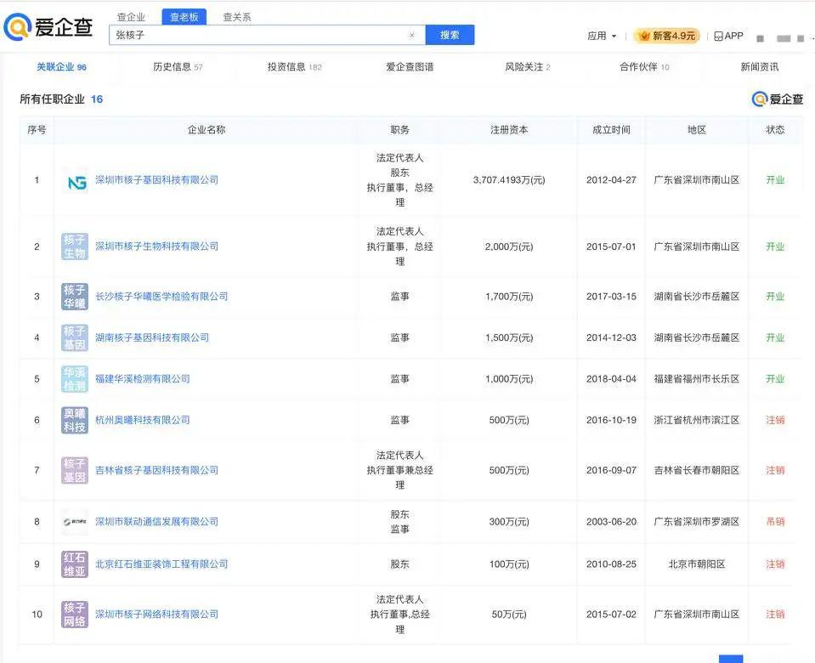Screen dimensions: 815x663
Task: Switch to the 查关系 search tab
Action: pos(236,17)
